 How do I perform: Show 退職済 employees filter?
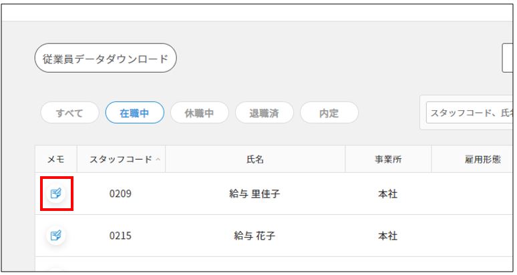264,113
